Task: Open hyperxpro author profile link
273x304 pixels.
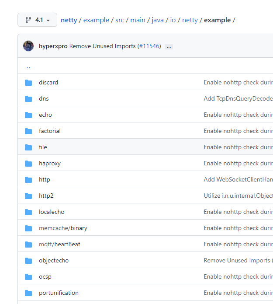Action: coord(53,46)
